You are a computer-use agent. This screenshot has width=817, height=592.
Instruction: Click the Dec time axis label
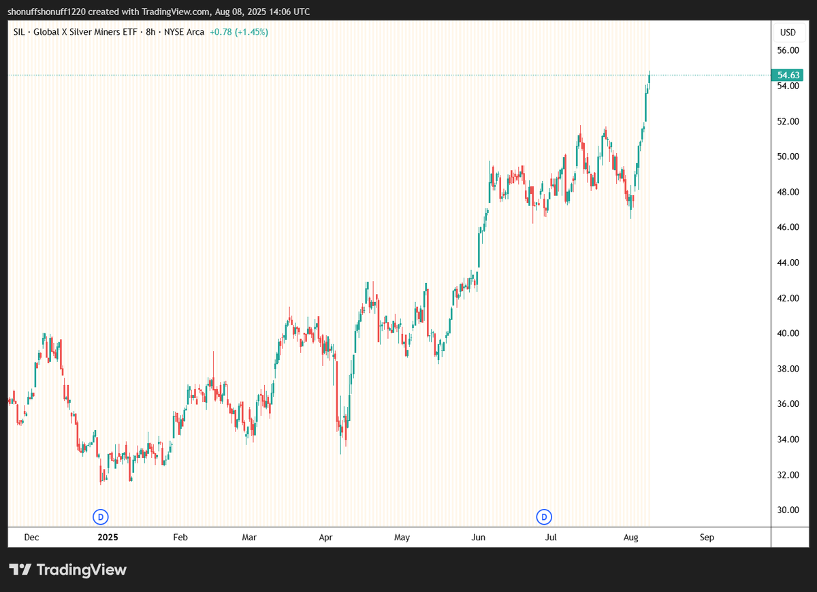point(31,538)
